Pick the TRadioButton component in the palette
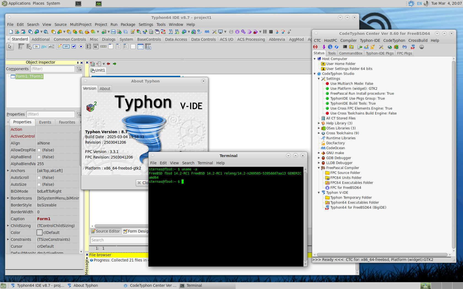The width and height of the screenshot is (463, 289). [81, 47]
